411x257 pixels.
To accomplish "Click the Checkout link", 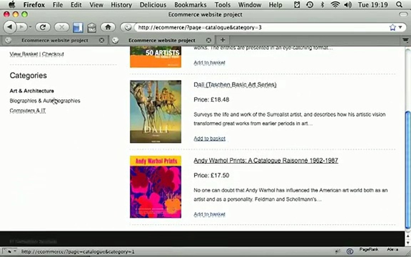I will pyautogui.click(x=53, y=54).
